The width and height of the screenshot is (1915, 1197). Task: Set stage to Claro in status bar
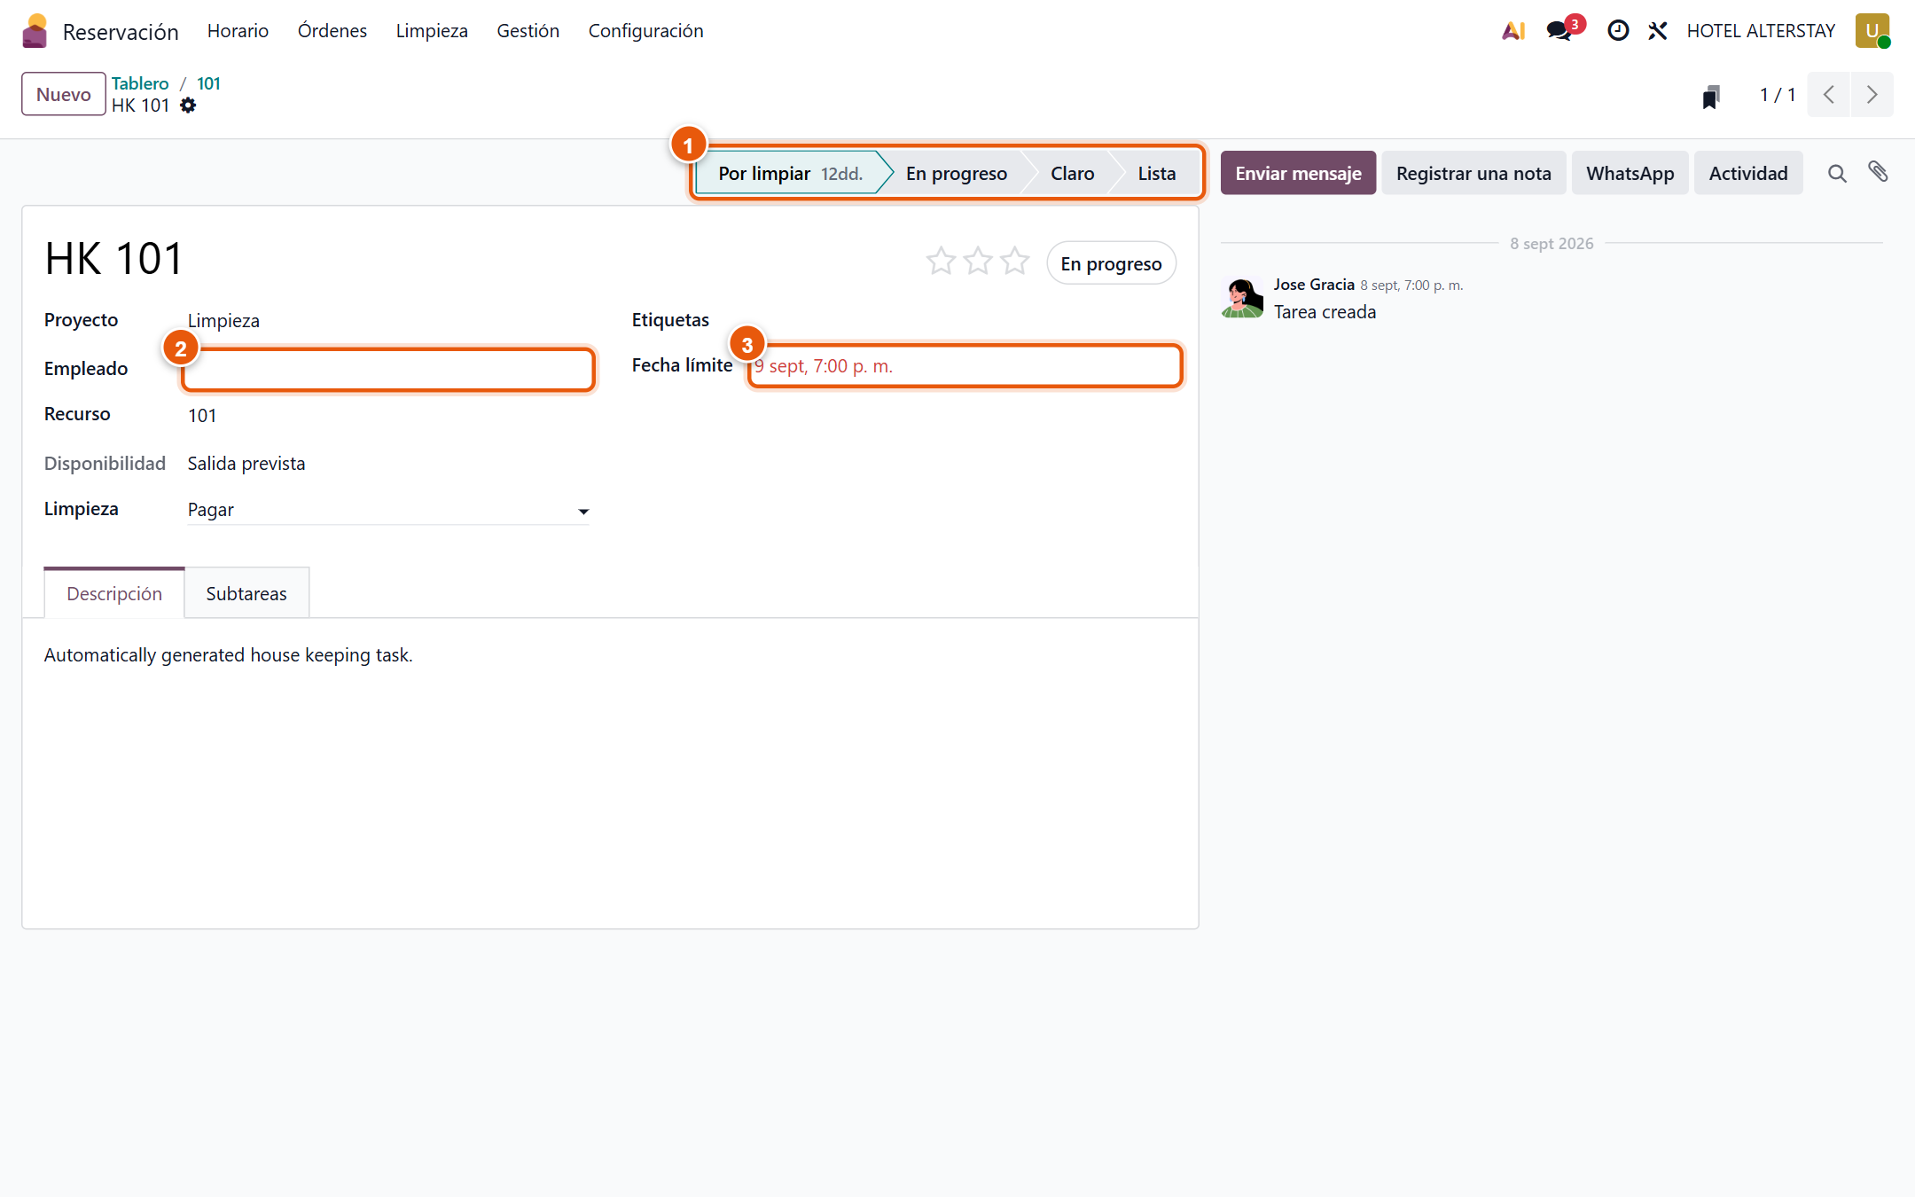pos(1072,173)
